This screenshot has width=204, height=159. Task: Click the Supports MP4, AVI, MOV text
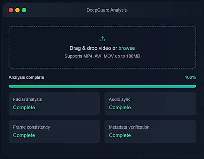[102, 56]
